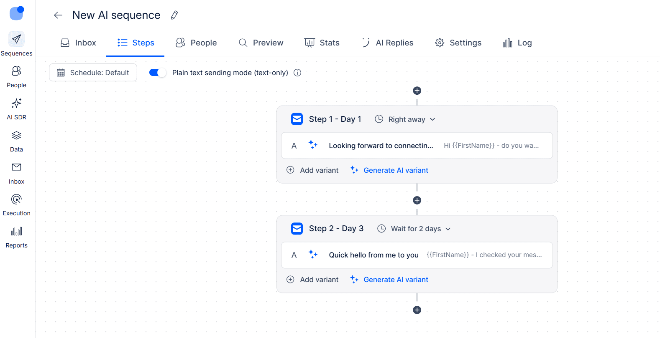Open the Settings tab
660x338 pixels.
click(458, 43)
